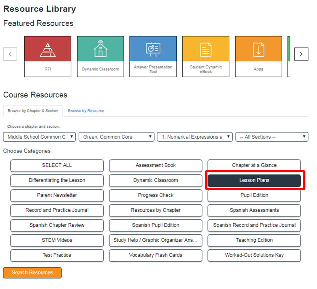Open the Green: Common Core dropdown
This screenshot has height=289, width=317.
pyautogui.click(x=117, y=137)
